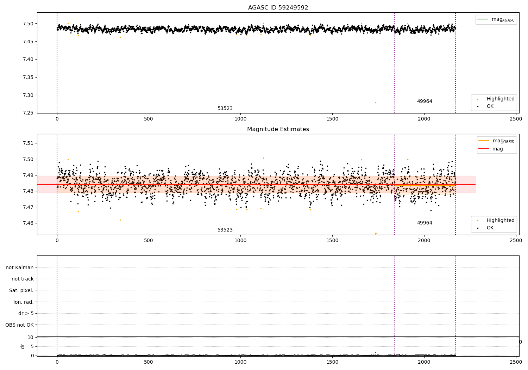This screenshot has width=528, height=370.
Task: Click the AGASC ID 59249592 plot title
Action: 278,8
